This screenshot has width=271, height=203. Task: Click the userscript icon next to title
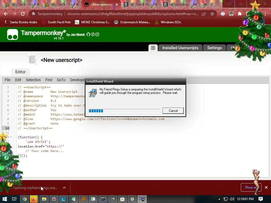pos(33,60)
